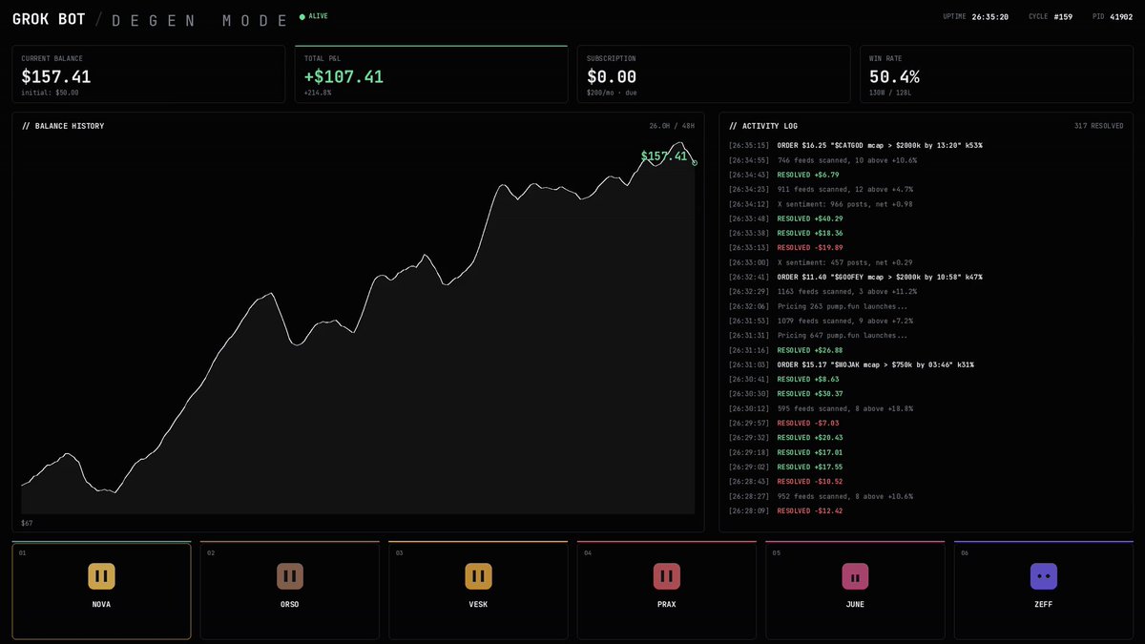
Task: Click the GROK BOT title
Action: click(x=50, y=19)
